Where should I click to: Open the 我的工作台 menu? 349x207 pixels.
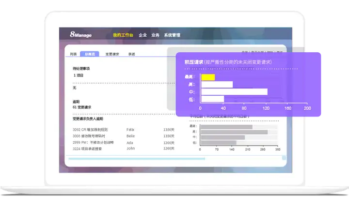click(x=123, y=35)
